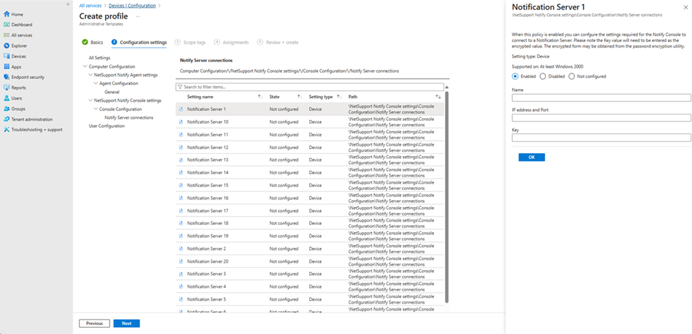Click the document icon for Notification Server 11
This screenshot has height=334, width=692.
pos(181,135)
